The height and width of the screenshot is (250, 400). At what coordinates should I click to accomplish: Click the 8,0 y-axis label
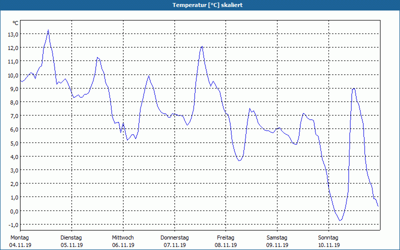(x=14, y=102)
